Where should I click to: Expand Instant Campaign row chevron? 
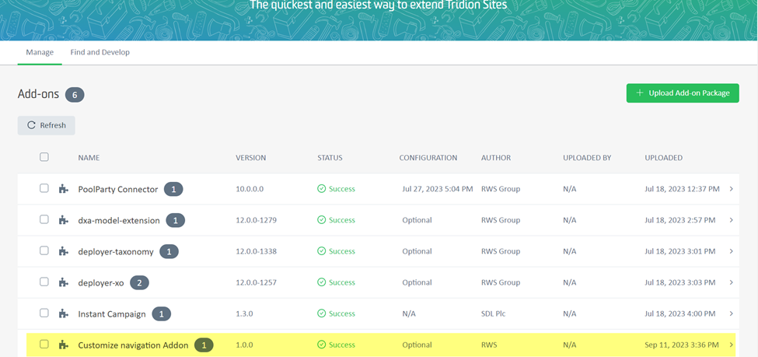pyautogui.click(x=731, y=313)
